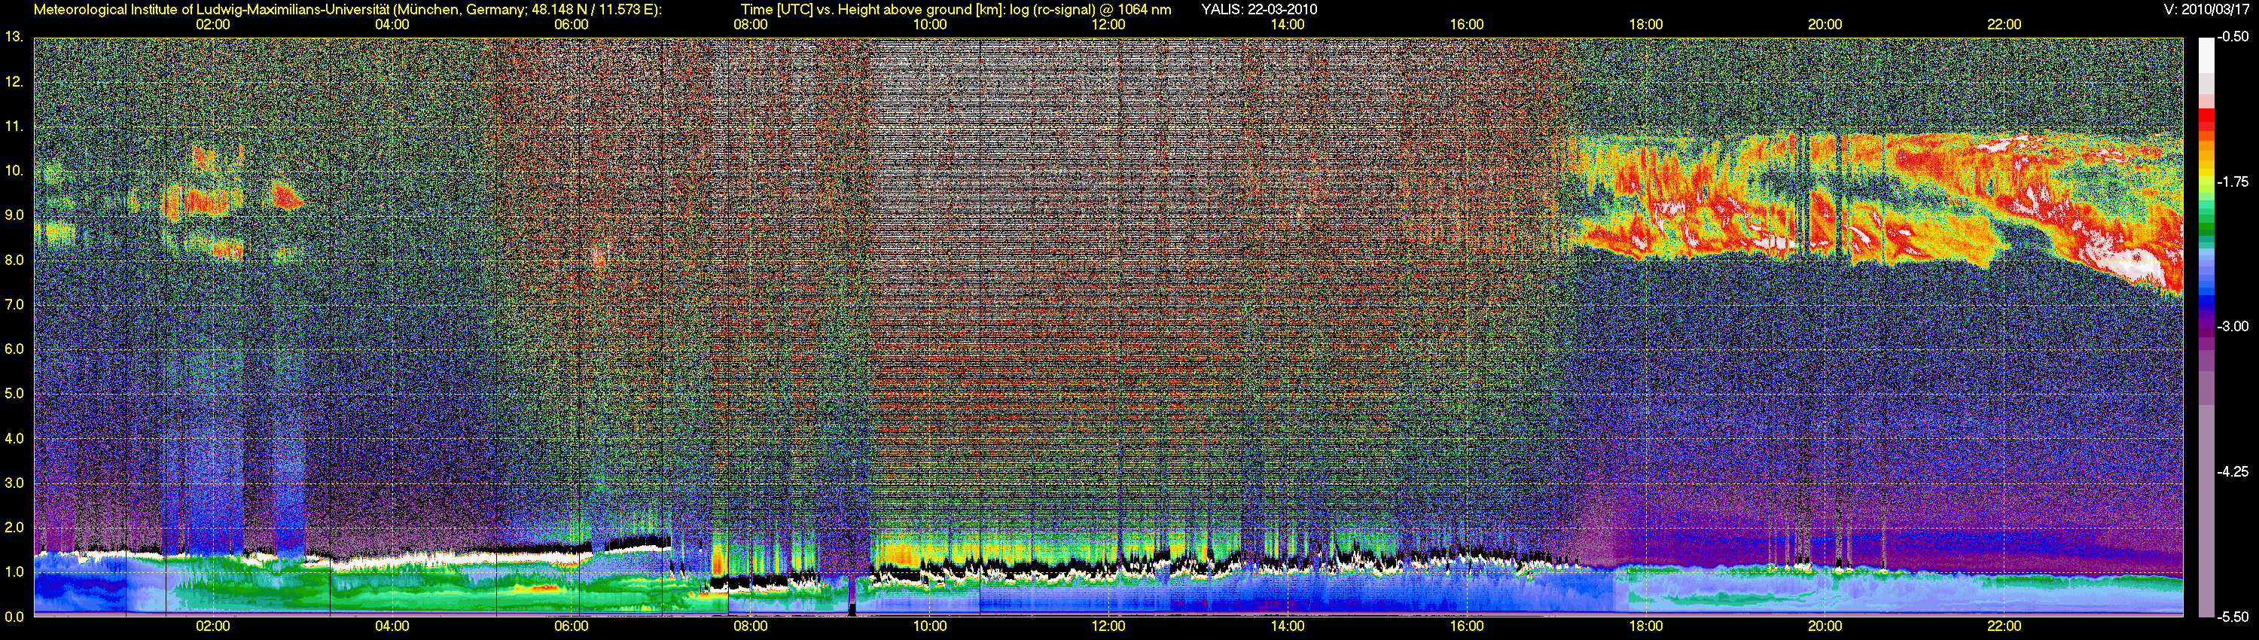The height and width of the screenshot is (640, 2259).
Task: Click the 08:00 label on the bottom time axis
Action: pos(751,626)
